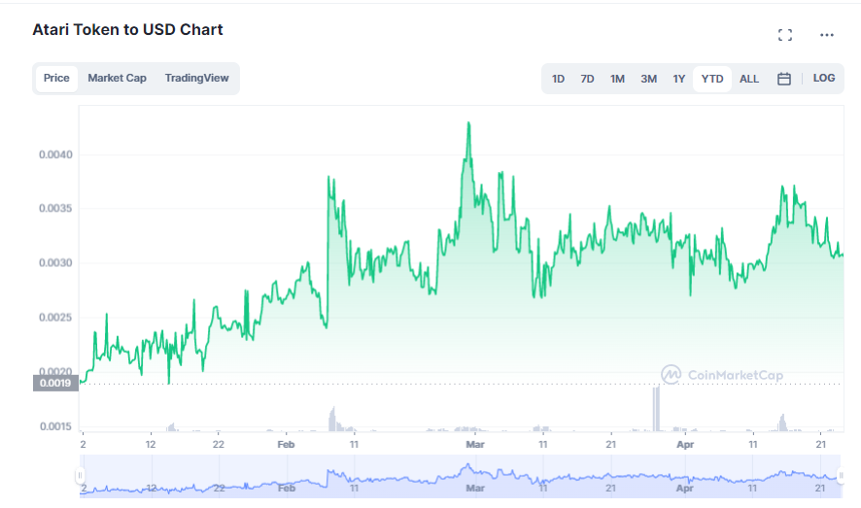Choose the 3M time range
Viewport: 861px width, 508px height.
(648, 79)
